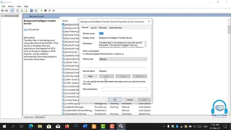Click the description box scroll down arrow
Viewport: 231px width, 130px height.
click(145, 46)
